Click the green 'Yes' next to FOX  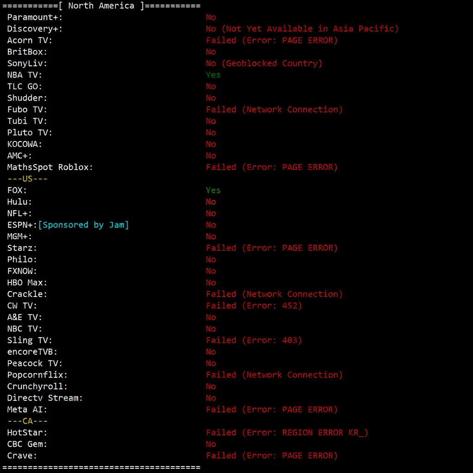(x=213, y=190)
